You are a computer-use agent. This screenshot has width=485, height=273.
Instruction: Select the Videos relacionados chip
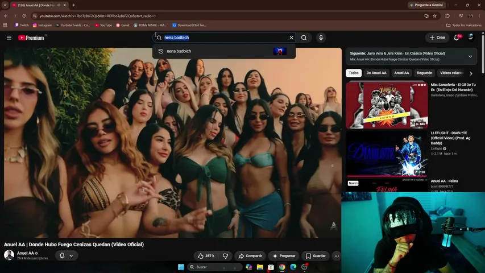pyautogui.click(x=451, y=73)
